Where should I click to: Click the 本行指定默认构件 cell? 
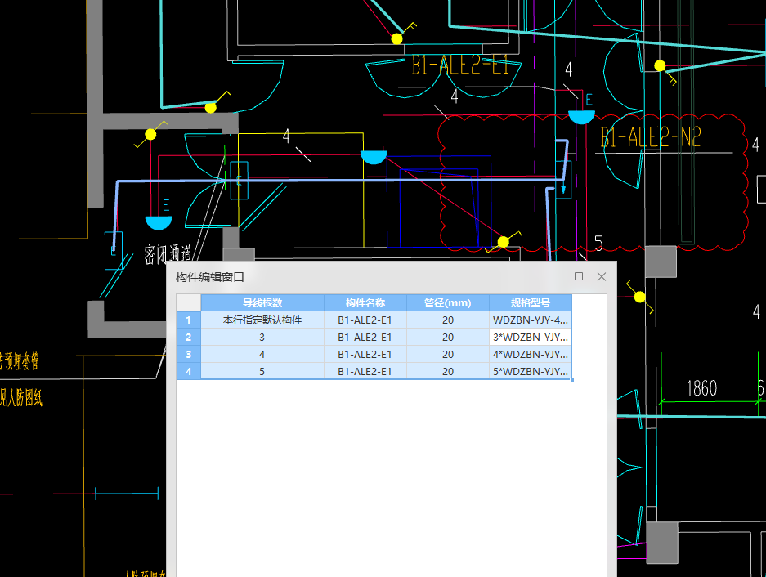(262, 320)
